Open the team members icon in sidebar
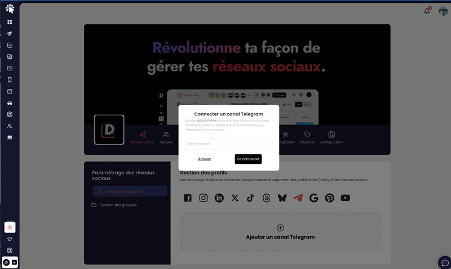This screenshot has height=269, width=451. 10,126
